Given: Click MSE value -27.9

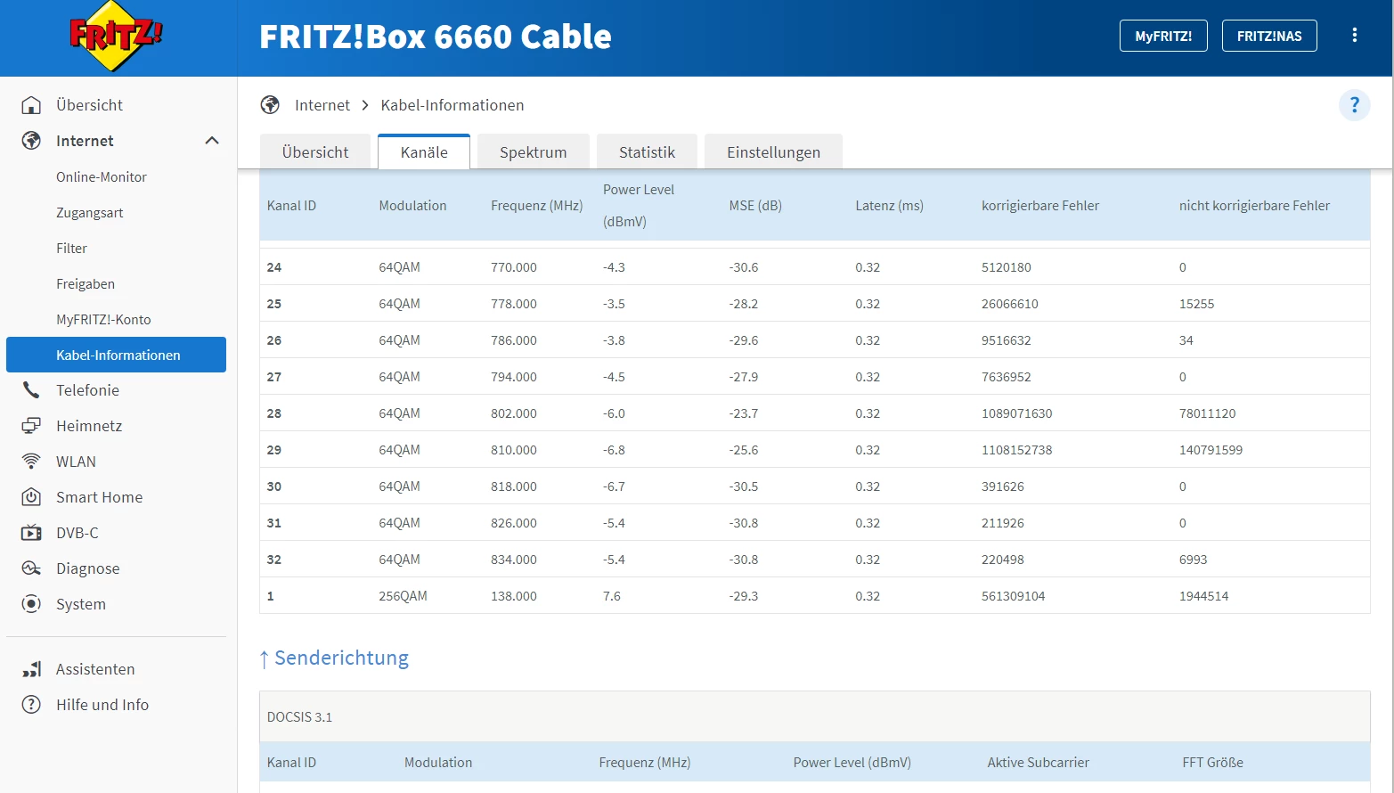Looking at the screenshot, I should pos(744,377).
